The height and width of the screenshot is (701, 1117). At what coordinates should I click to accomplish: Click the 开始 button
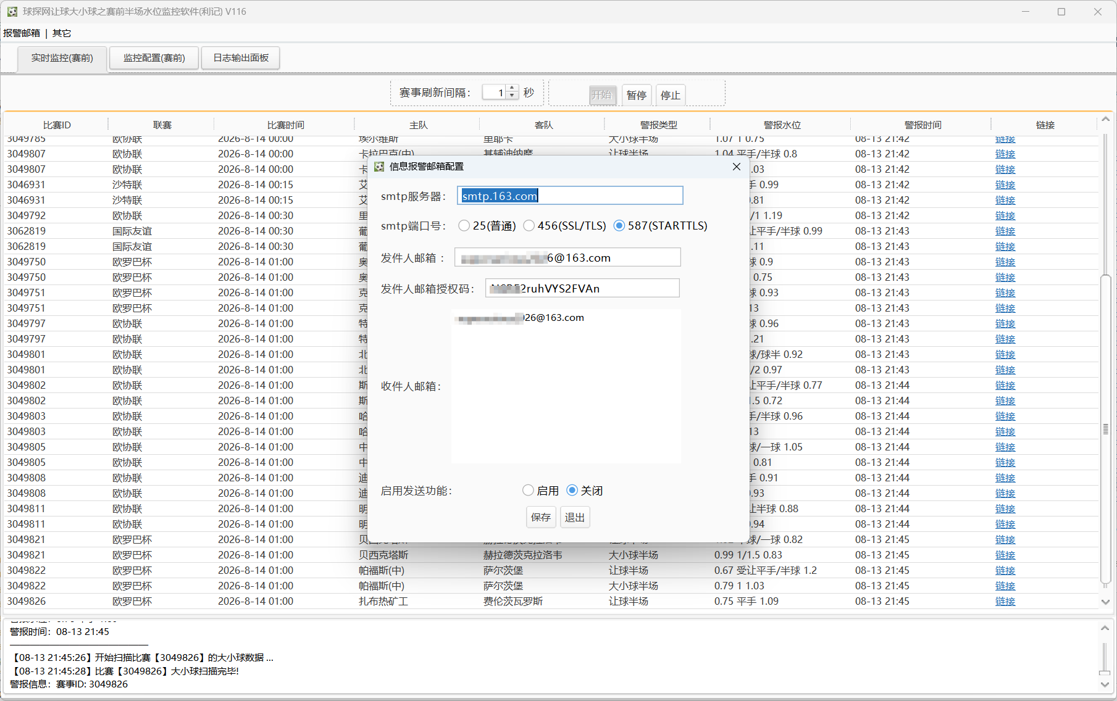pyautogui.click(x=602, y=95)
